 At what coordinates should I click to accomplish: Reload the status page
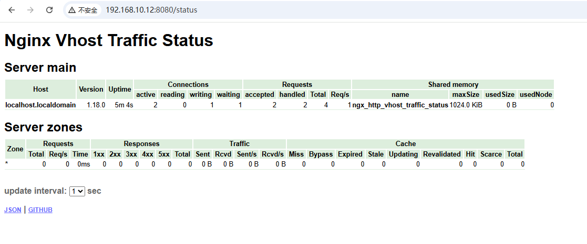[x=49, y=10]
